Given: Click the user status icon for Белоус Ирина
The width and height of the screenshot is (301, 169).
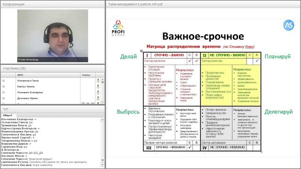Looking at the screenshot, I should (x=98, y=86).
